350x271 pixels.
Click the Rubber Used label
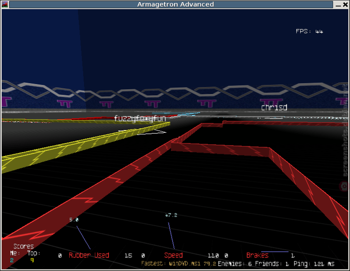[x=89, y=255]
